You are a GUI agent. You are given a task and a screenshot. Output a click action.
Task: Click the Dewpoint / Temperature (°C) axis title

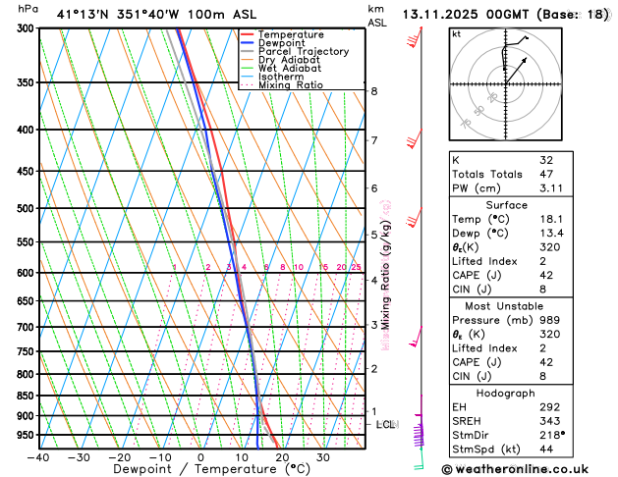211,469
